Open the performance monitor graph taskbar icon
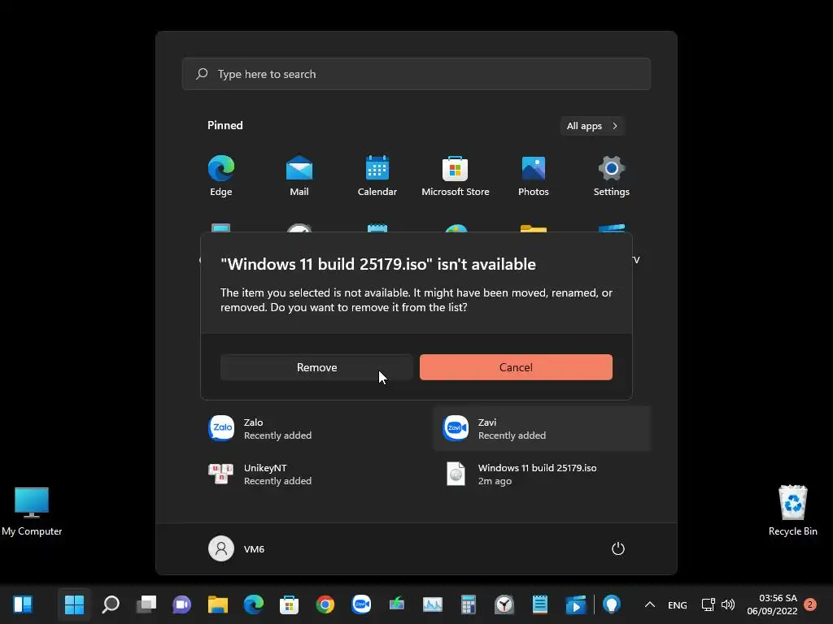The height and width of the screenshot is (624, 833). 433,604
